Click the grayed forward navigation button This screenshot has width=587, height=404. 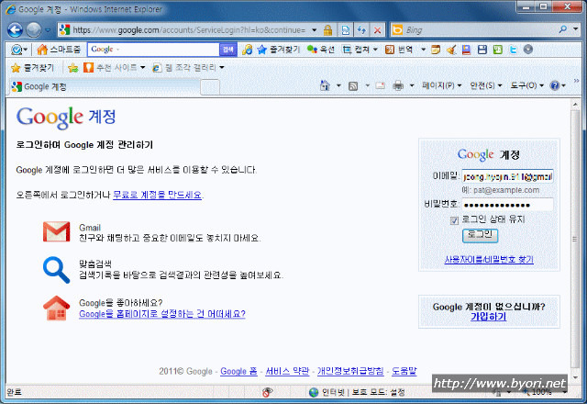click(x=34, y=30)
